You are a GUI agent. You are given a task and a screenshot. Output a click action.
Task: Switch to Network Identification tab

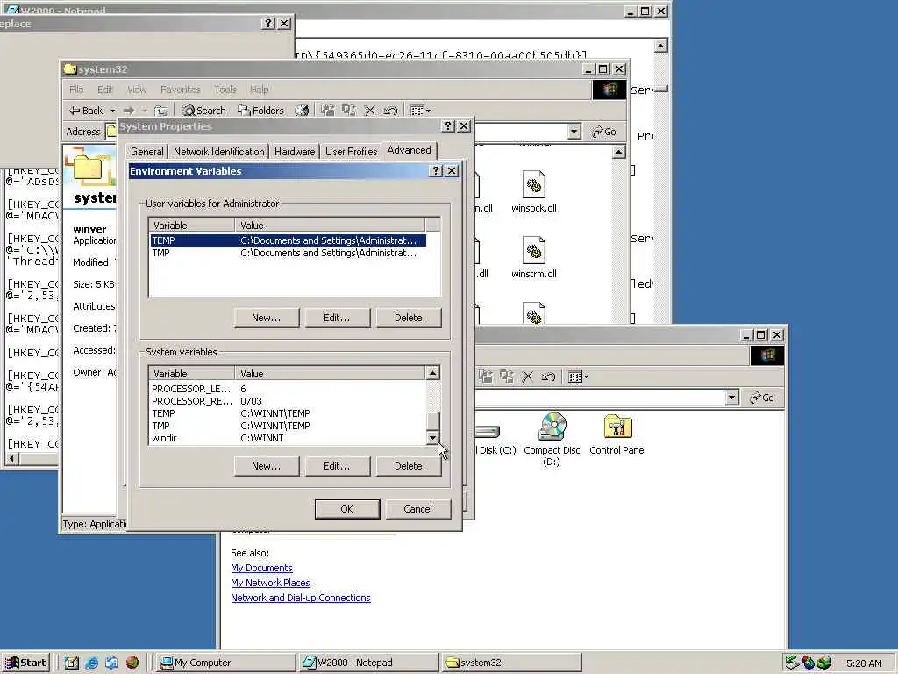(x=218, y=152)
